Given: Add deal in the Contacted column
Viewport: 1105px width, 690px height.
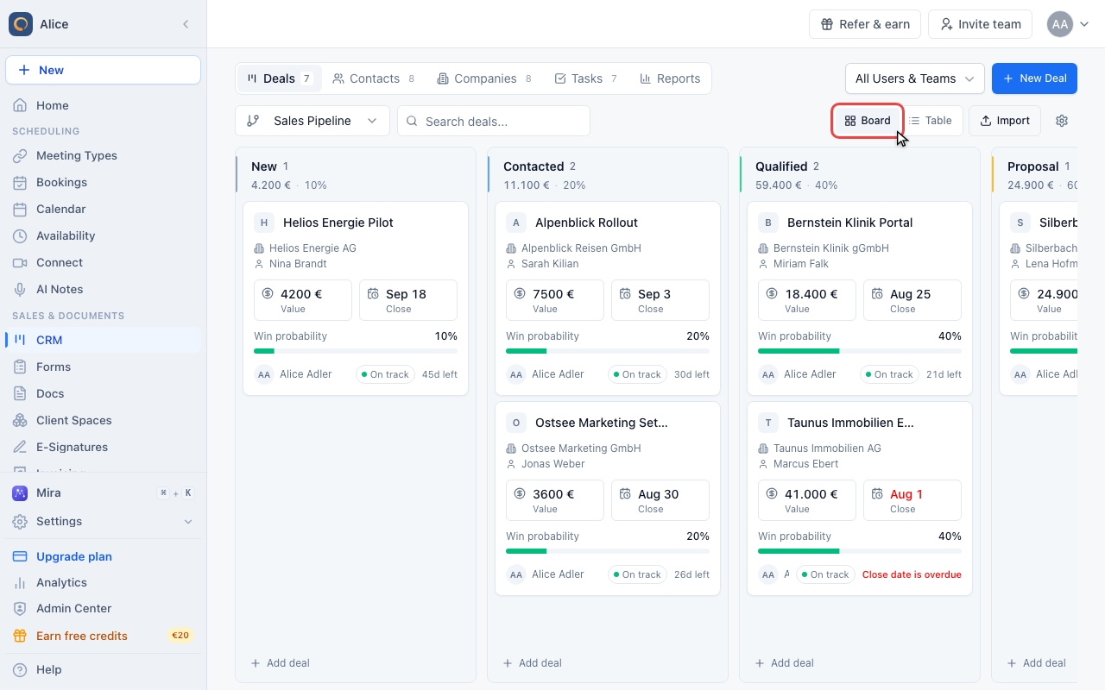Looking at the screenshot, I should pos(533,663).
